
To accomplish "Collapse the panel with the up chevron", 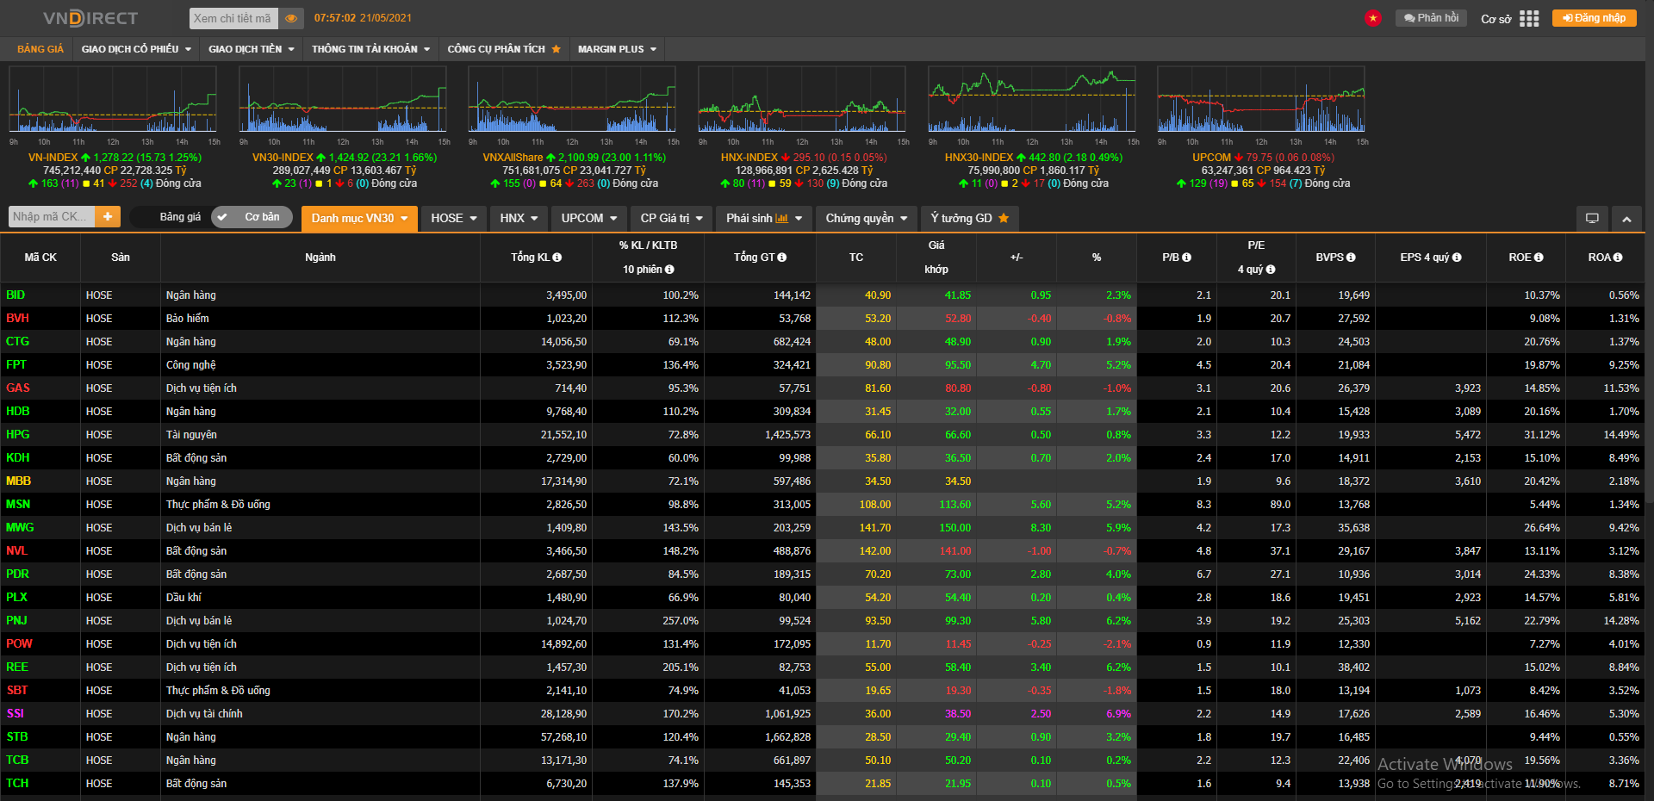I will pos(1626,219).
